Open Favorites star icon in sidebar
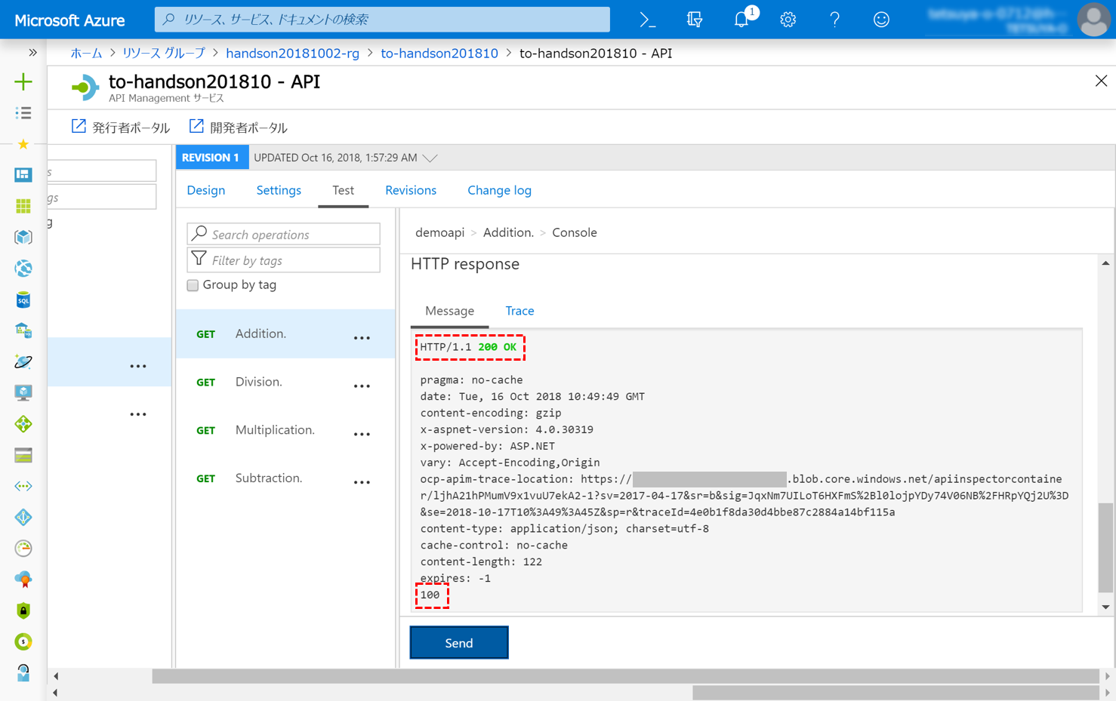Image resolution: width=1116 pixels, height=701 pixels. pos(23,143)
